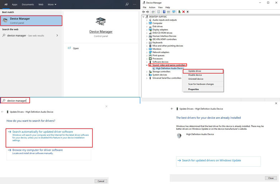Click the blue Help icon in toolbar
The width and height of the screenshot is (280, 184).
pos(164,12)
